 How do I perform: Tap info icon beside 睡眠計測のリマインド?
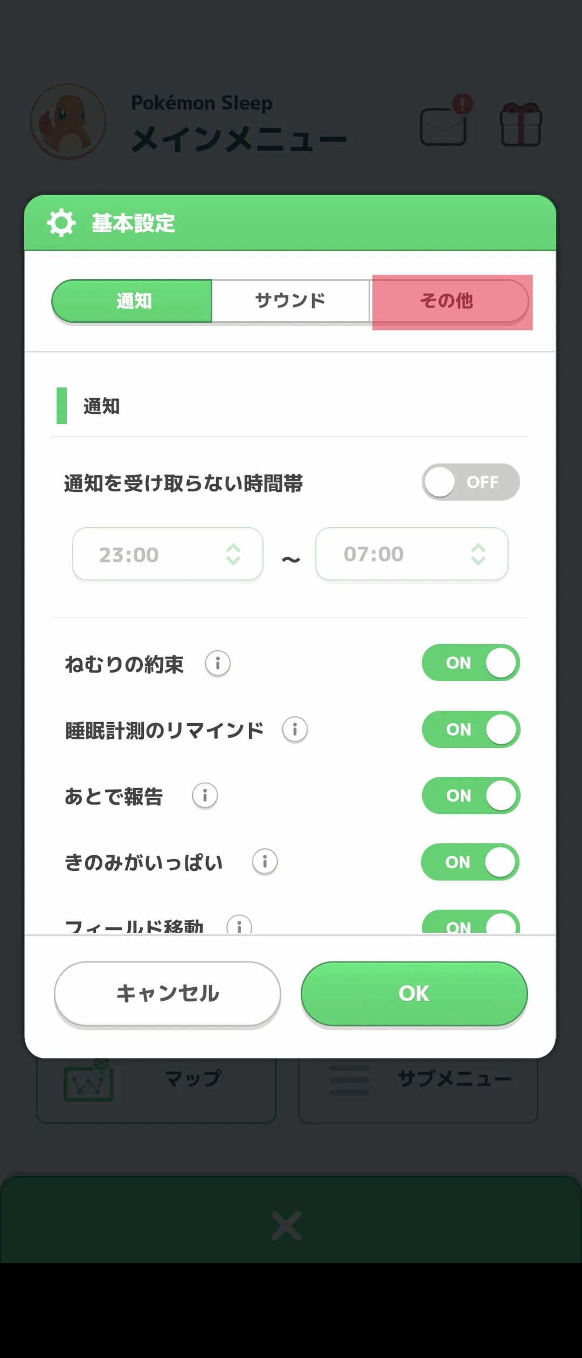click(295, 730)
